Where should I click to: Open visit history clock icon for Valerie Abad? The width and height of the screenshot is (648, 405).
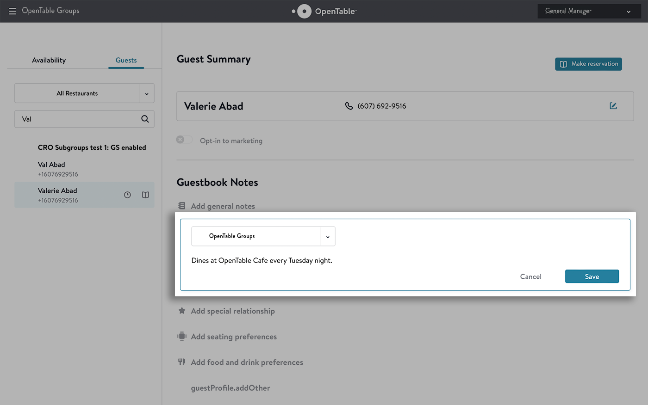[x=127, y=195]
